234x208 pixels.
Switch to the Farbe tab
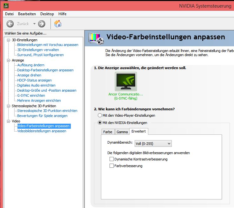point(108,132)
